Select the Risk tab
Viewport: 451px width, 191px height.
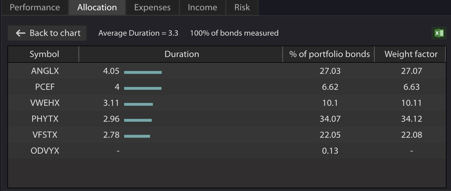point(242,7)
